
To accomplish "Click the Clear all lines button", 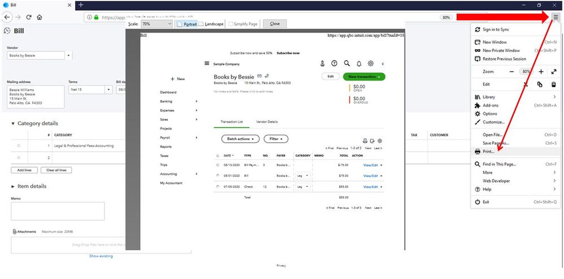I will tap(56, 170).
